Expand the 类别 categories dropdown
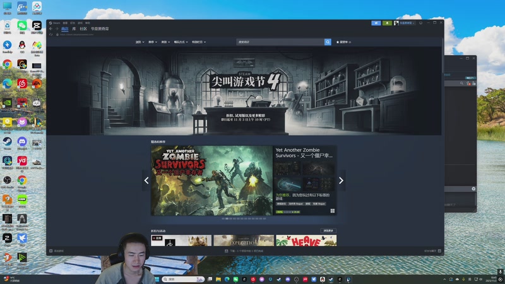Image resolution: width=505 pixels, height=284 pixels. 165,42
